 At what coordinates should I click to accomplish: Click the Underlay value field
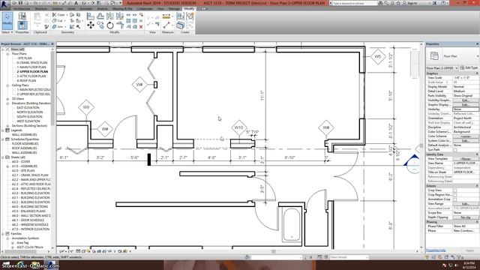466,109
